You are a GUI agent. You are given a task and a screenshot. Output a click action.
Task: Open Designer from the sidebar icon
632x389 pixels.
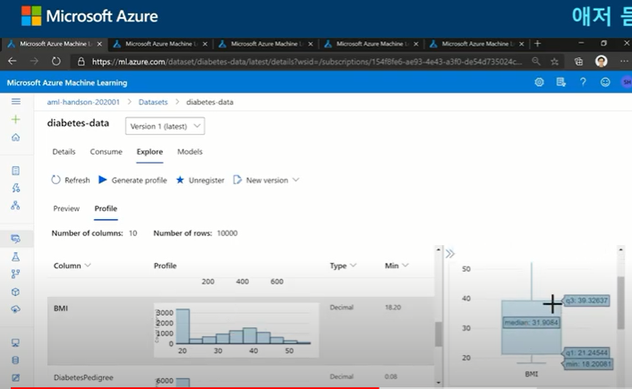(x=16, y=206)
